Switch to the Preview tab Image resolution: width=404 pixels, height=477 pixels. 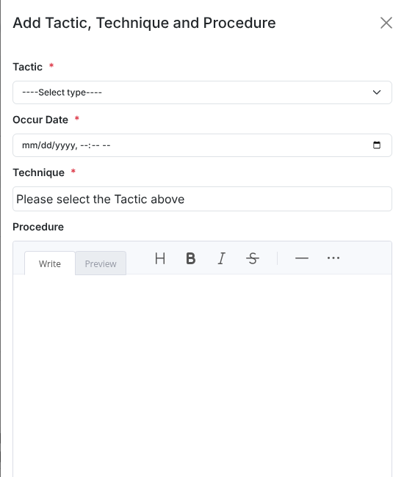click(x=101, y=263)
